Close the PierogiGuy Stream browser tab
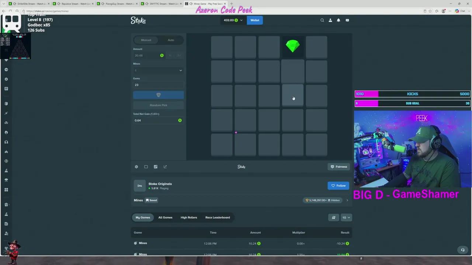The height and width of the screenshot is (265, 472). (x=137, y=4)
